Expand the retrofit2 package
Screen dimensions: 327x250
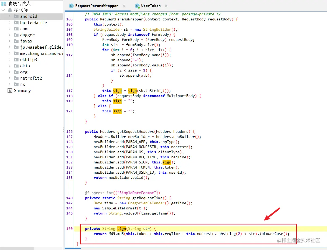[x=9, y=78]
